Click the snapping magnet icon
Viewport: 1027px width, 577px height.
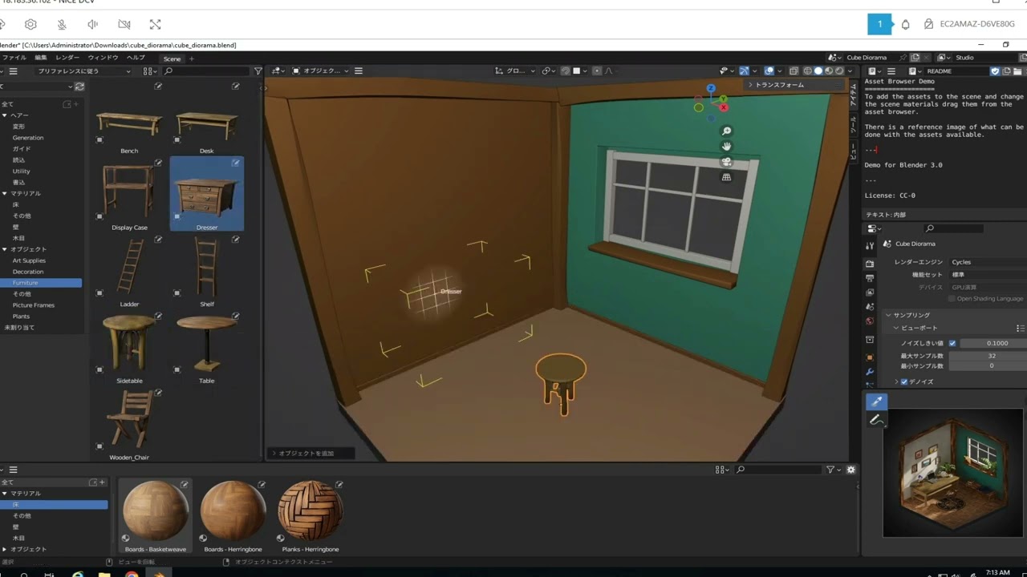tap(566, 71)
